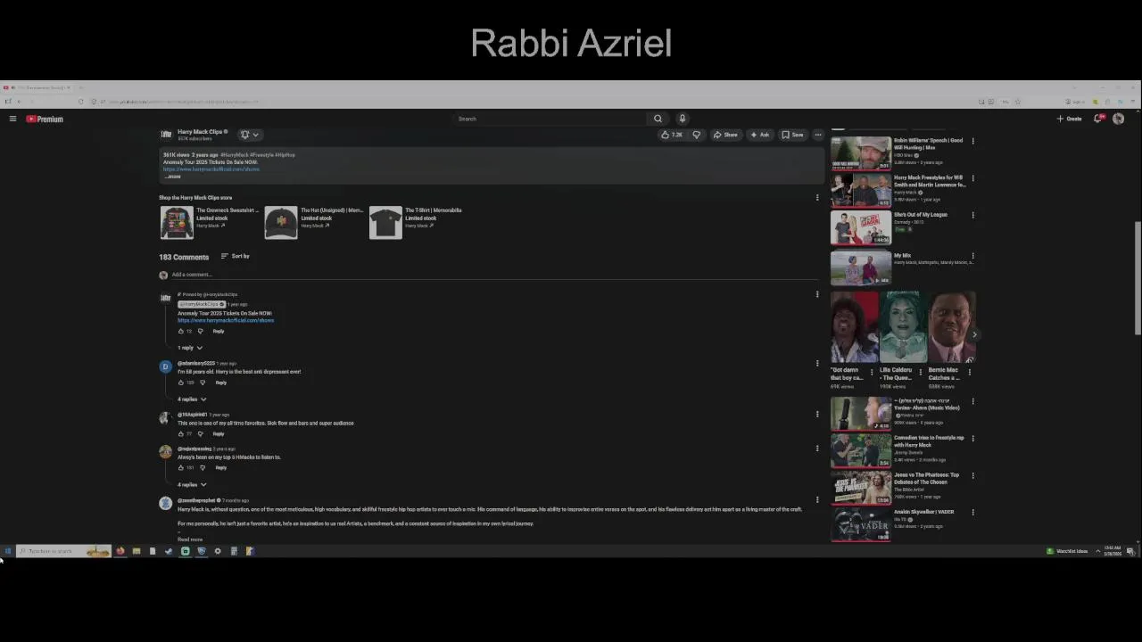Expand 1 reply under pinned comment

(x=189, y=348)
